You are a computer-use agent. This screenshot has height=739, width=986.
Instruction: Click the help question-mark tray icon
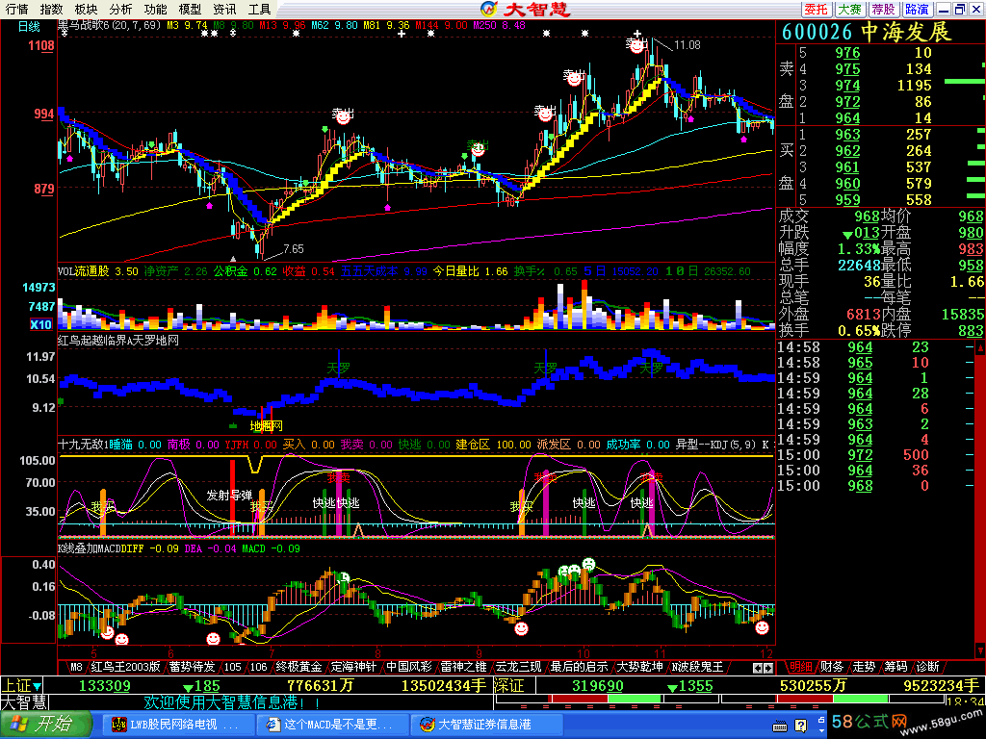click(800, 726)
